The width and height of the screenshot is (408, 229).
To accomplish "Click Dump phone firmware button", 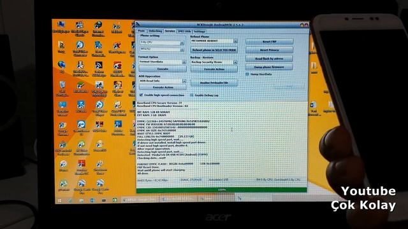I will click(269, 67).
